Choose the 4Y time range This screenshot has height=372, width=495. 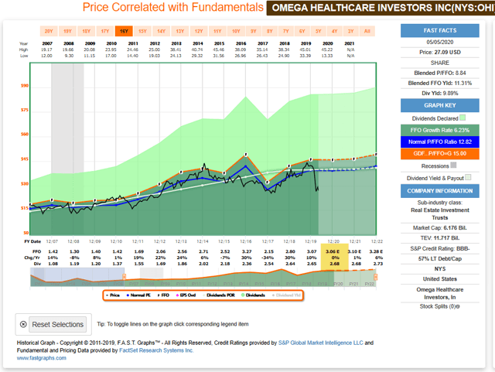pos(335,31)
